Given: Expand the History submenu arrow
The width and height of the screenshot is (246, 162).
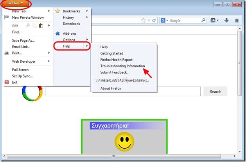Looking at the screenshot, I should (x=87, y=17).
